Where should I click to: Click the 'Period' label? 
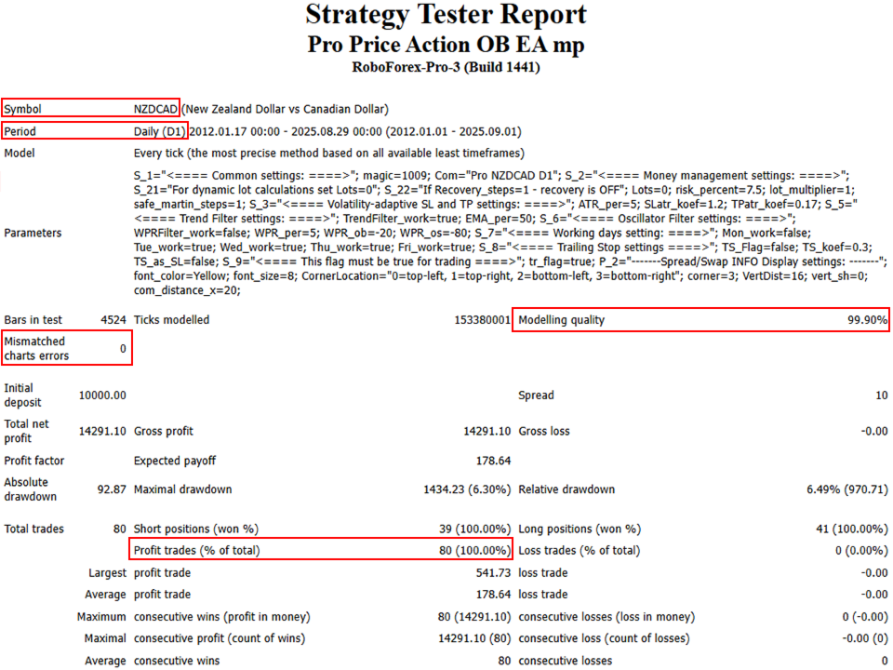pos(20,131)
